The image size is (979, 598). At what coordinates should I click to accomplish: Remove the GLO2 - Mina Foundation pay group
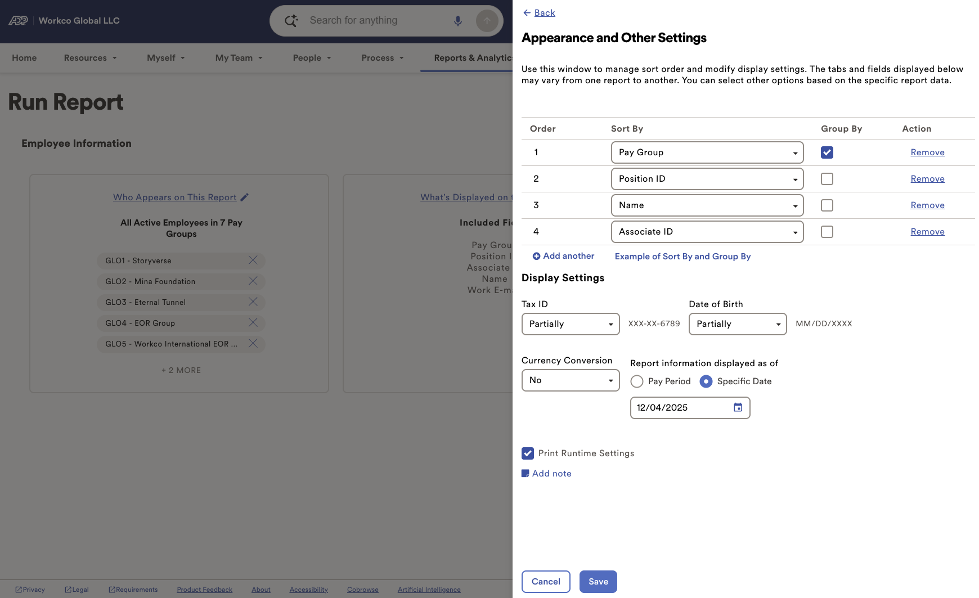tap(253, 281)
